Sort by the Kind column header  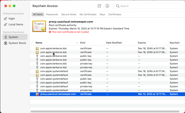click(92, 43)
